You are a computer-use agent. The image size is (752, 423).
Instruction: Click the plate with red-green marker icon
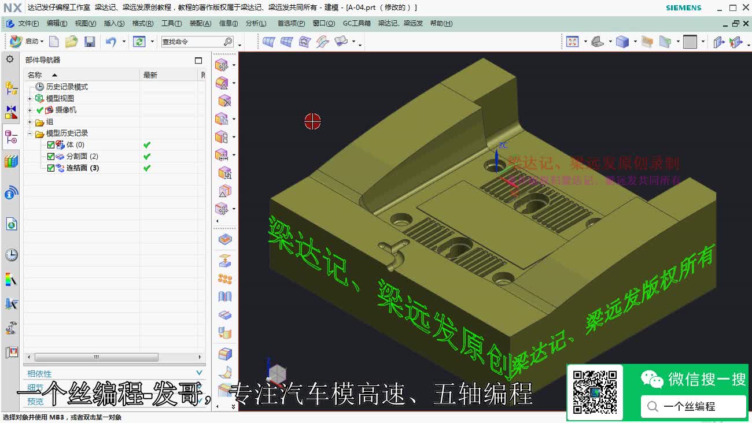coord(736,42)
